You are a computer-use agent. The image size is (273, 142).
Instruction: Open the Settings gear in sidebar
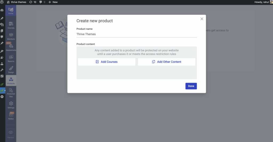point(11,105)
